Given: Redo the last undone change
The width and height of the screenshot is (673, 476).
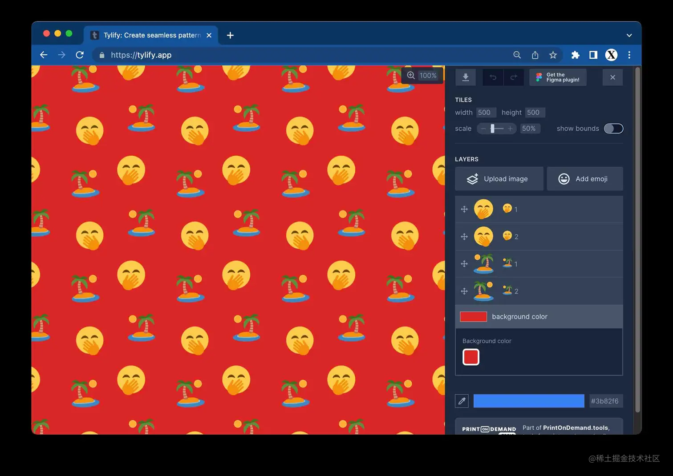Looking at the screenshot, I should pyautogui.click(x=514, y=77).
